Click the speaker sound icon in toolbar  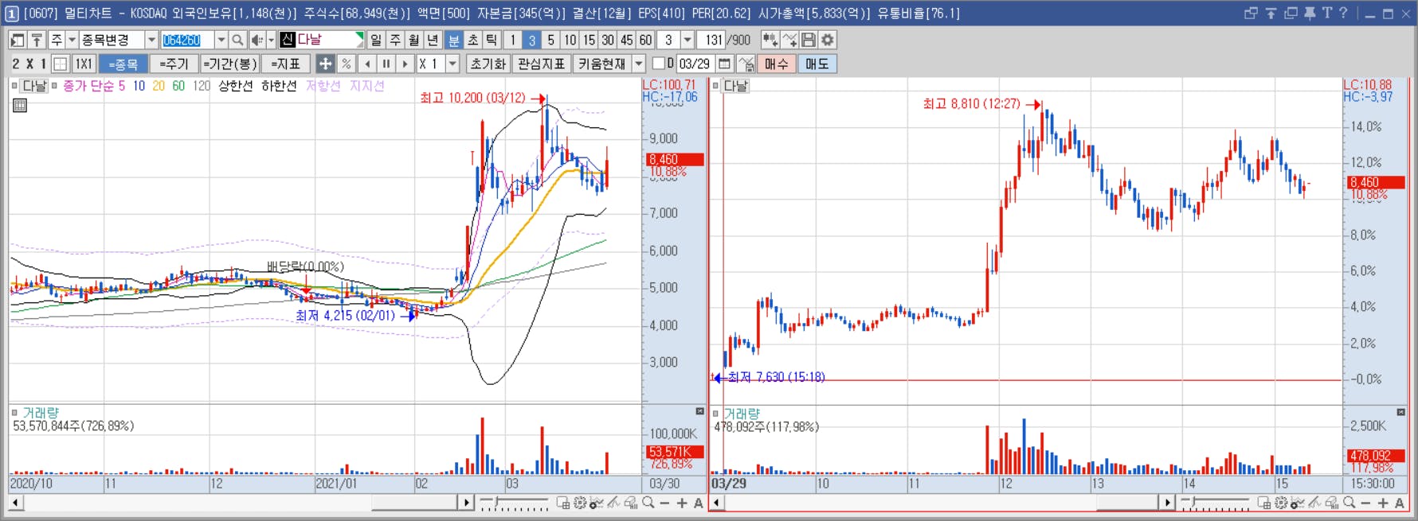[257, 40]
